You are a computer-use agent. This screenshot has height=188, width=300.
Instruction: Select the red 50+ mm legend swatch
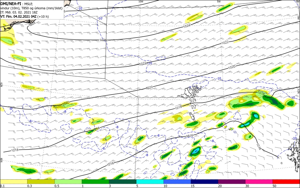pos(286,182)
